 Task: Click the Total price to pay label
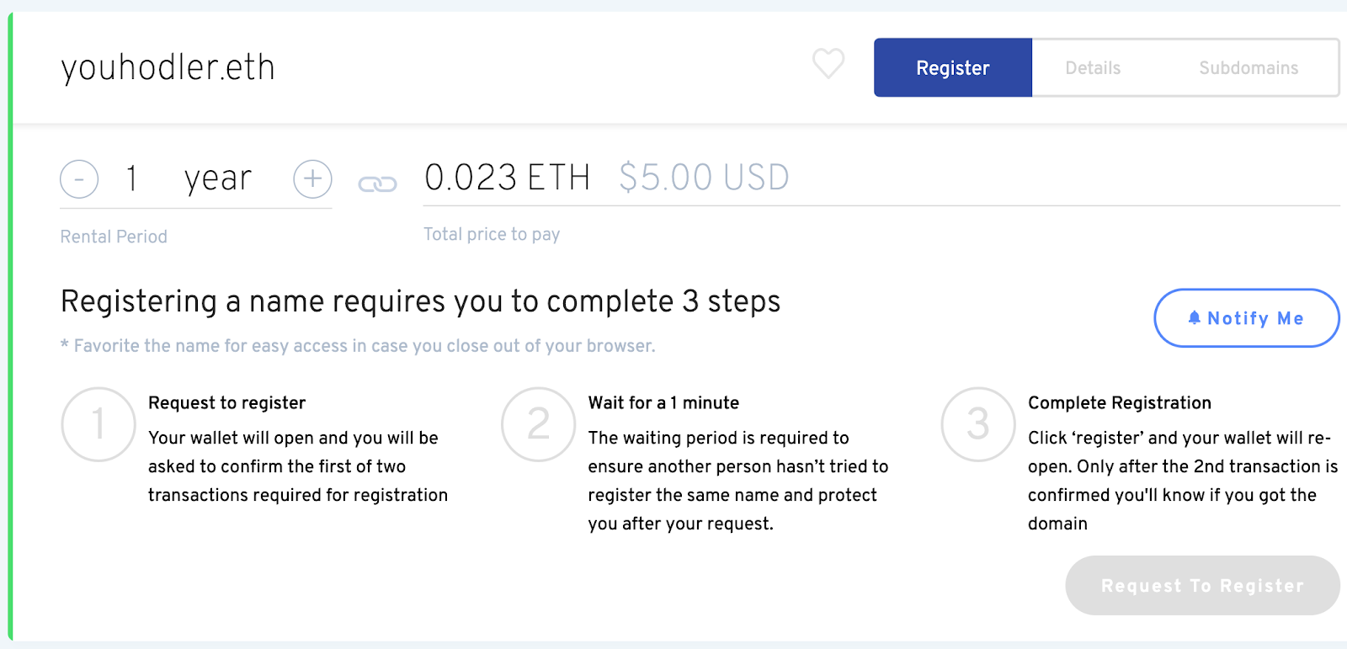pos(492,235)
